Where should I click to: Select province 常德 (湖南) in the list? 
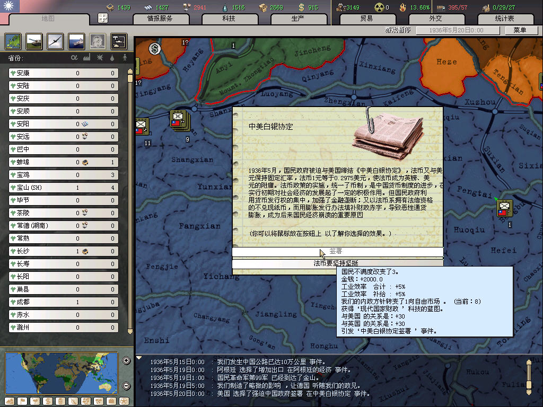[64, 226]
